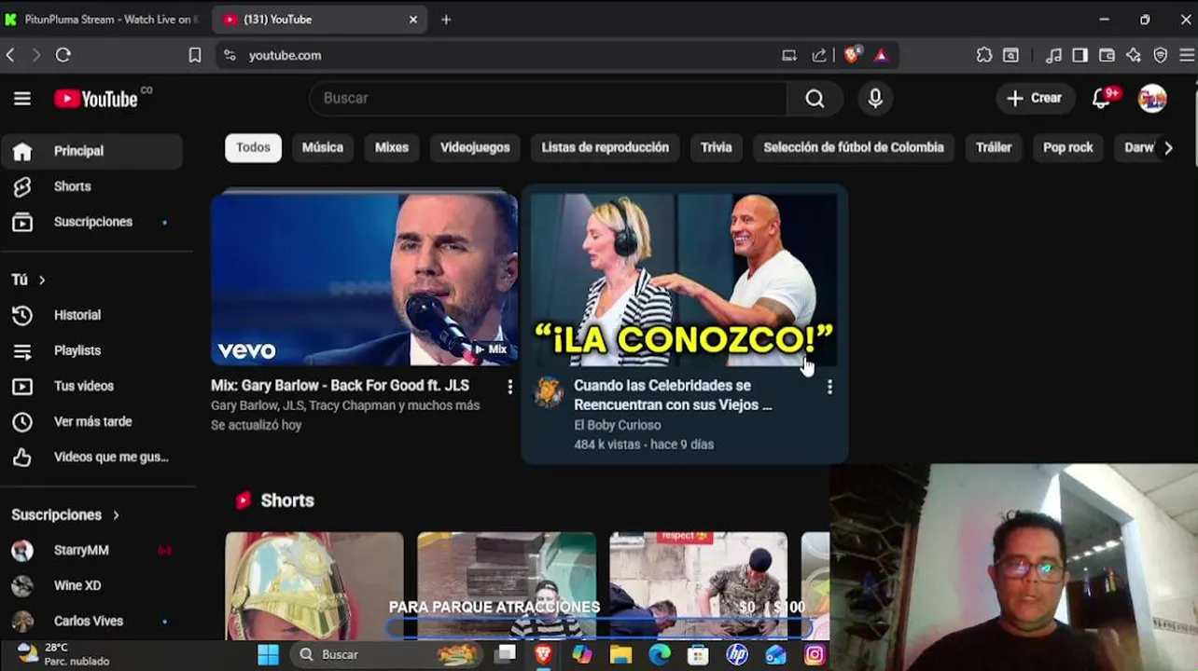1198x671 pixels.
Task: Click the Brave Rewards triangle icon
Action: [x=881, y=55]
